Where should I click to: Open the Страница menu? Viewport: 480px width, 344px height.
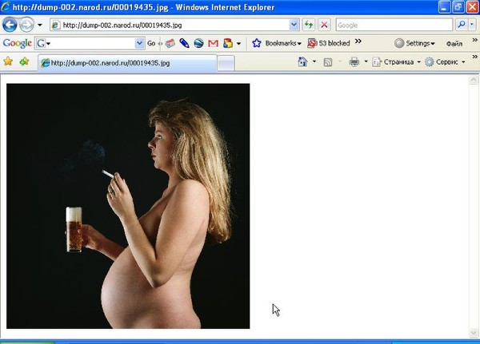tap(397, 62)
